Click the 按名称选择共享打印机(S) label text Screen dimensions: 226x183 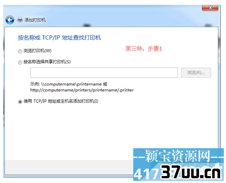tap(47, 62)
